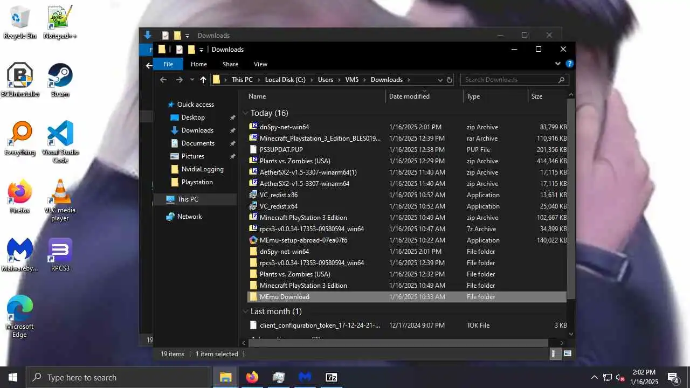Click the taskbar search box
This screenshot has height=388, width=690.
point(119,377)
